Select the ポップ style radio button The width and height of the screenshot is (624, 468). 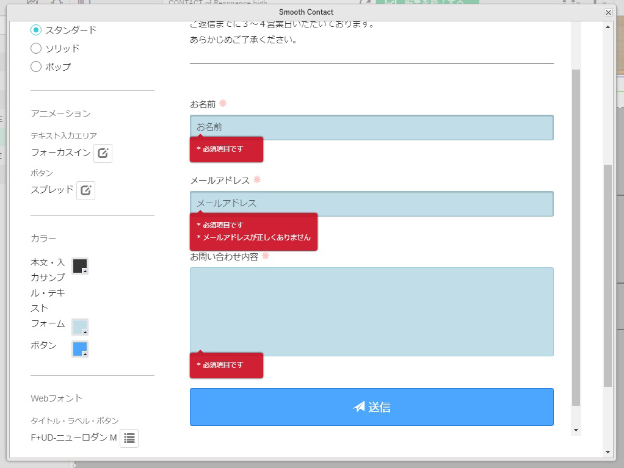pyautogui.click(x=35, y=67)
